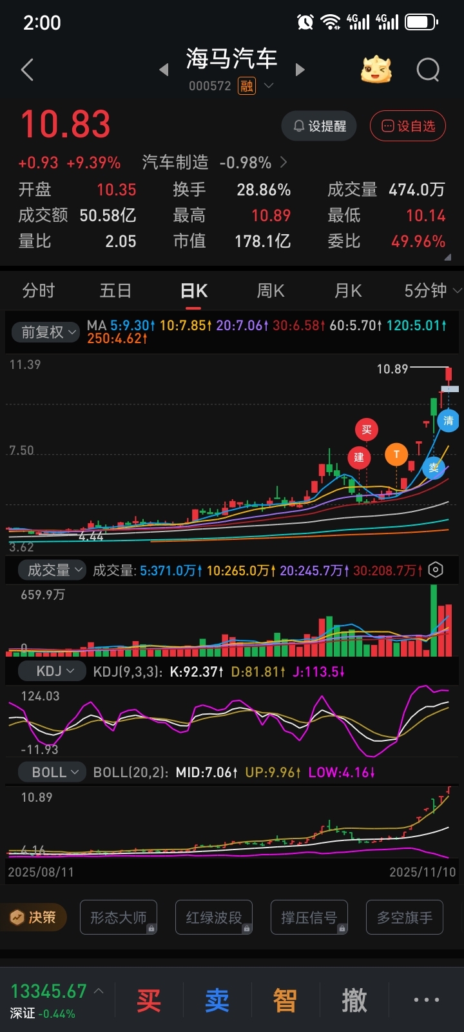Switch to 分时 tab
464x1032 pixels.
pyautogui.click(x=39, y=291)
